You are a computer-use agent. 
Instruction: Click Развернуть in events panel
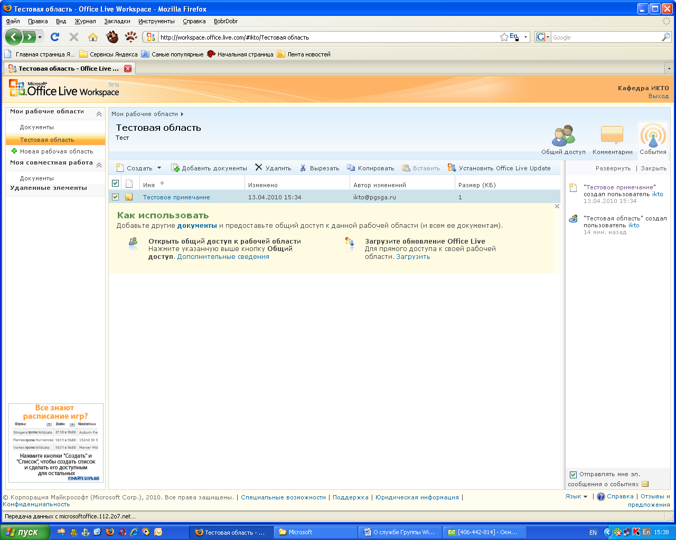pyautogui.click(x=613, y=168)
